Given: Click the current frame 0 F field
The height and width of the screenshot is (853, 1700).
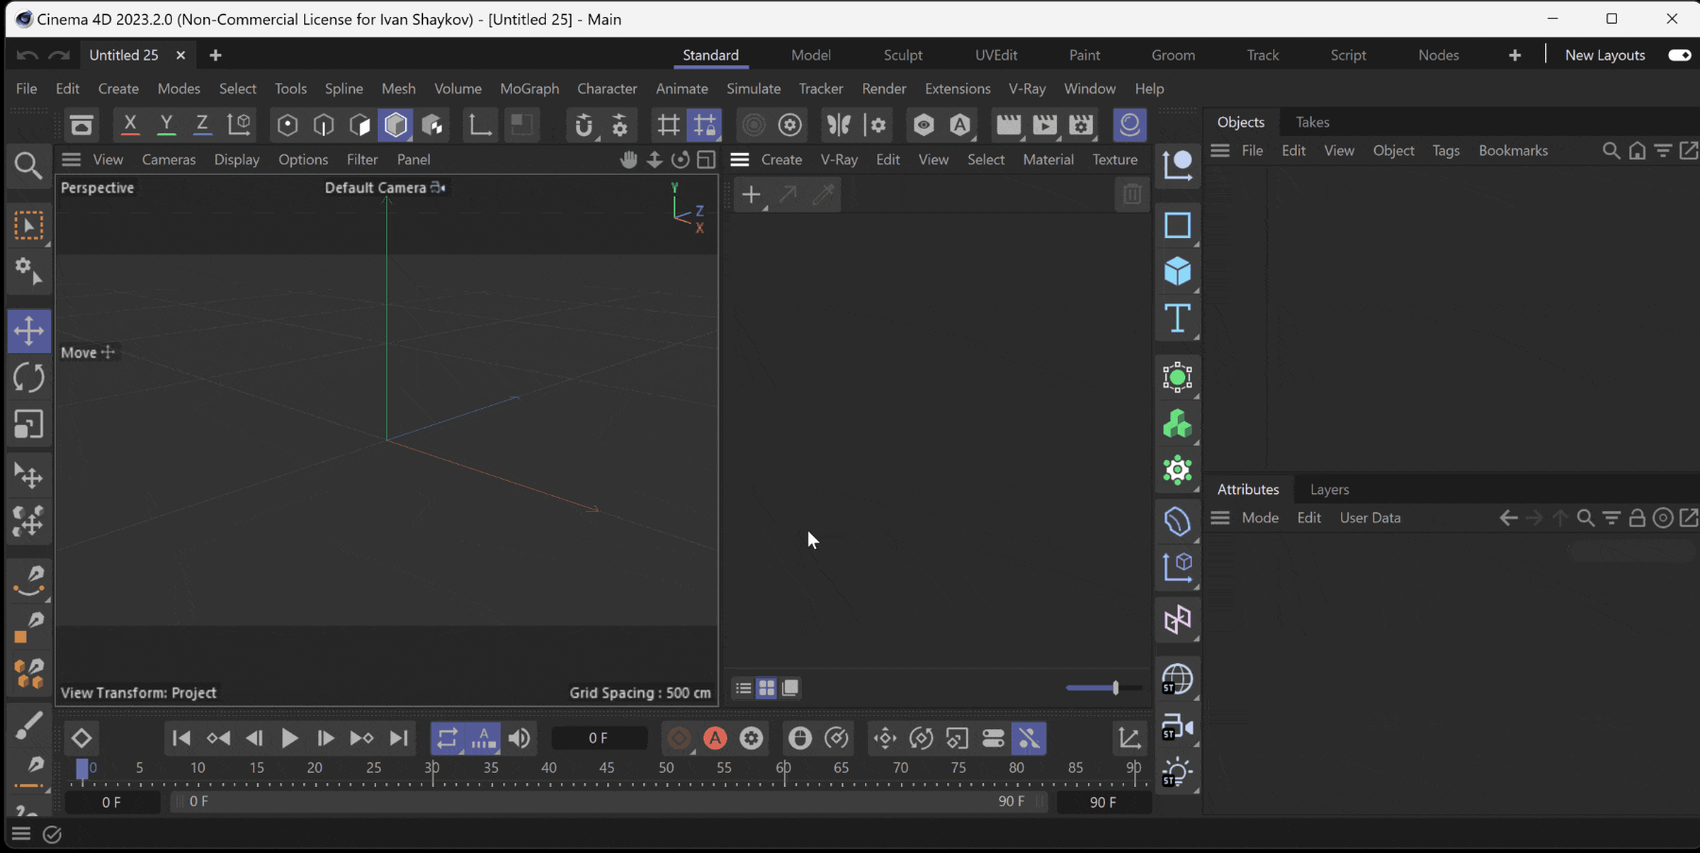Looking at the screenshot, I should (x=599, y=738).
